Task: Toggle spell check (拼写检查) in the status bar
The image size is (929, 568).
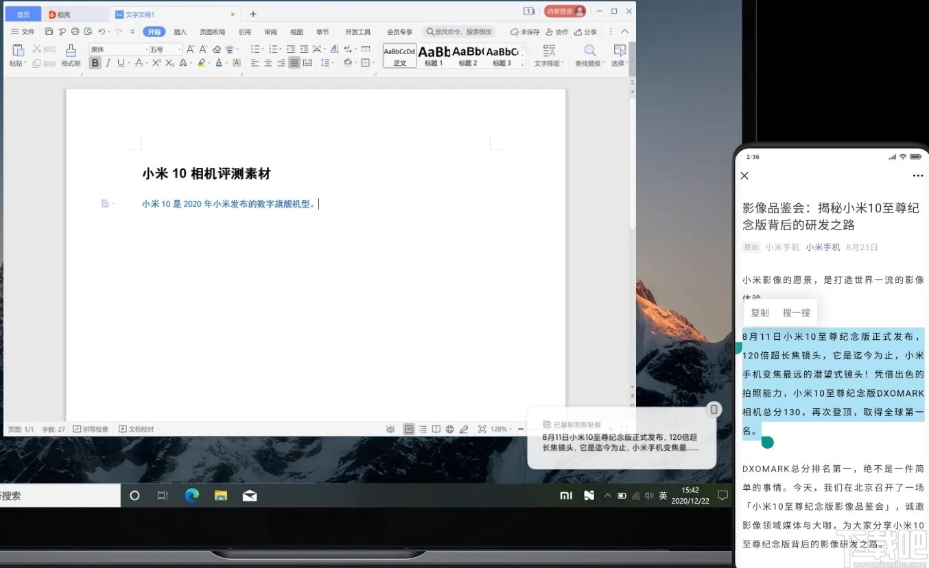Action: [91, 428]
